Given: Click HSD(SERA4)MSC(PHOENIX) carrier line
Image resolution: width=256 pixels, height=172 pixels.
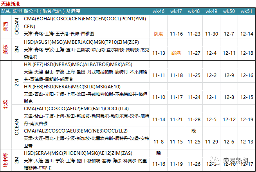Looking at the screenshot, I should coord(78,153).
